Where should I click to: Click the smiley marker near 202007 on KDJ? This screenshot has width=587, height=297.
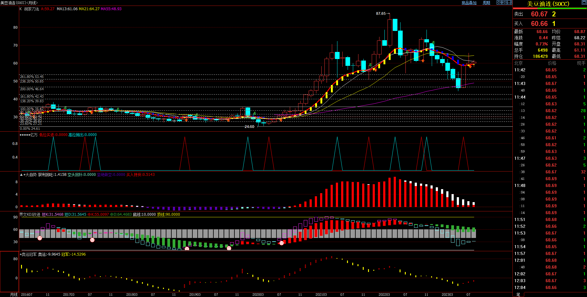tap(281, 243)
